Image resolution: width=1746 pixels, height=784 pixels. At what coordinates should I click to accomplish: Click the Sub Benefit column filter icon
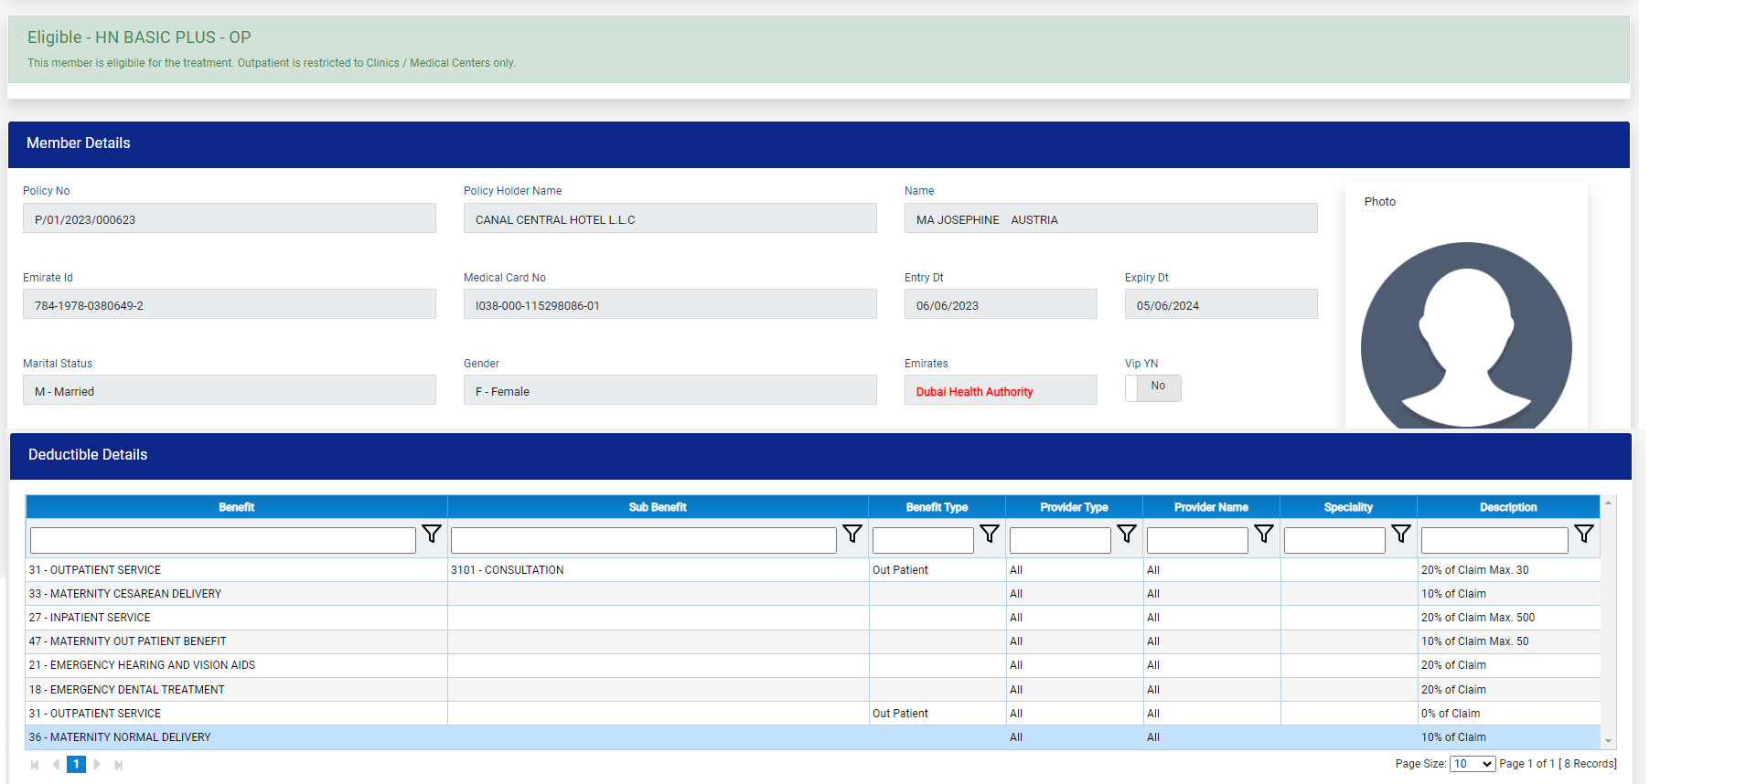[852, 534]
